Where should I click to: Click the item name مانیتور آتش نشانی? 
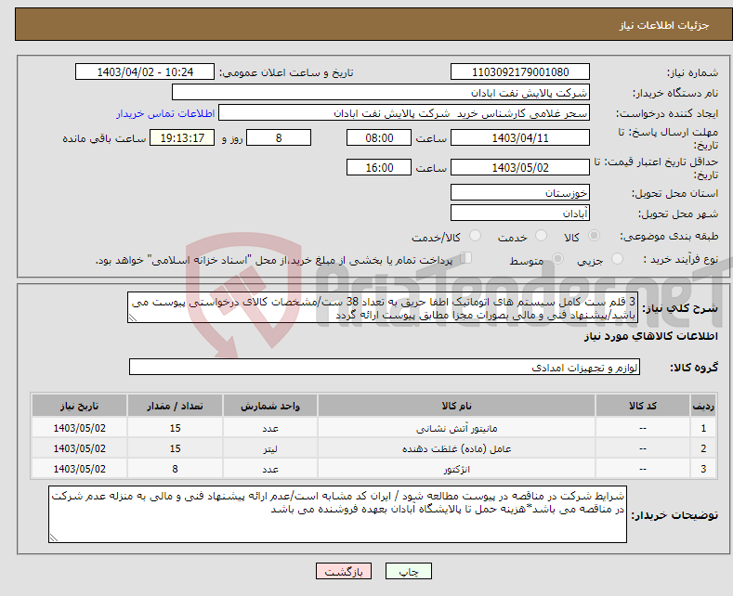(x=456, y=428)
